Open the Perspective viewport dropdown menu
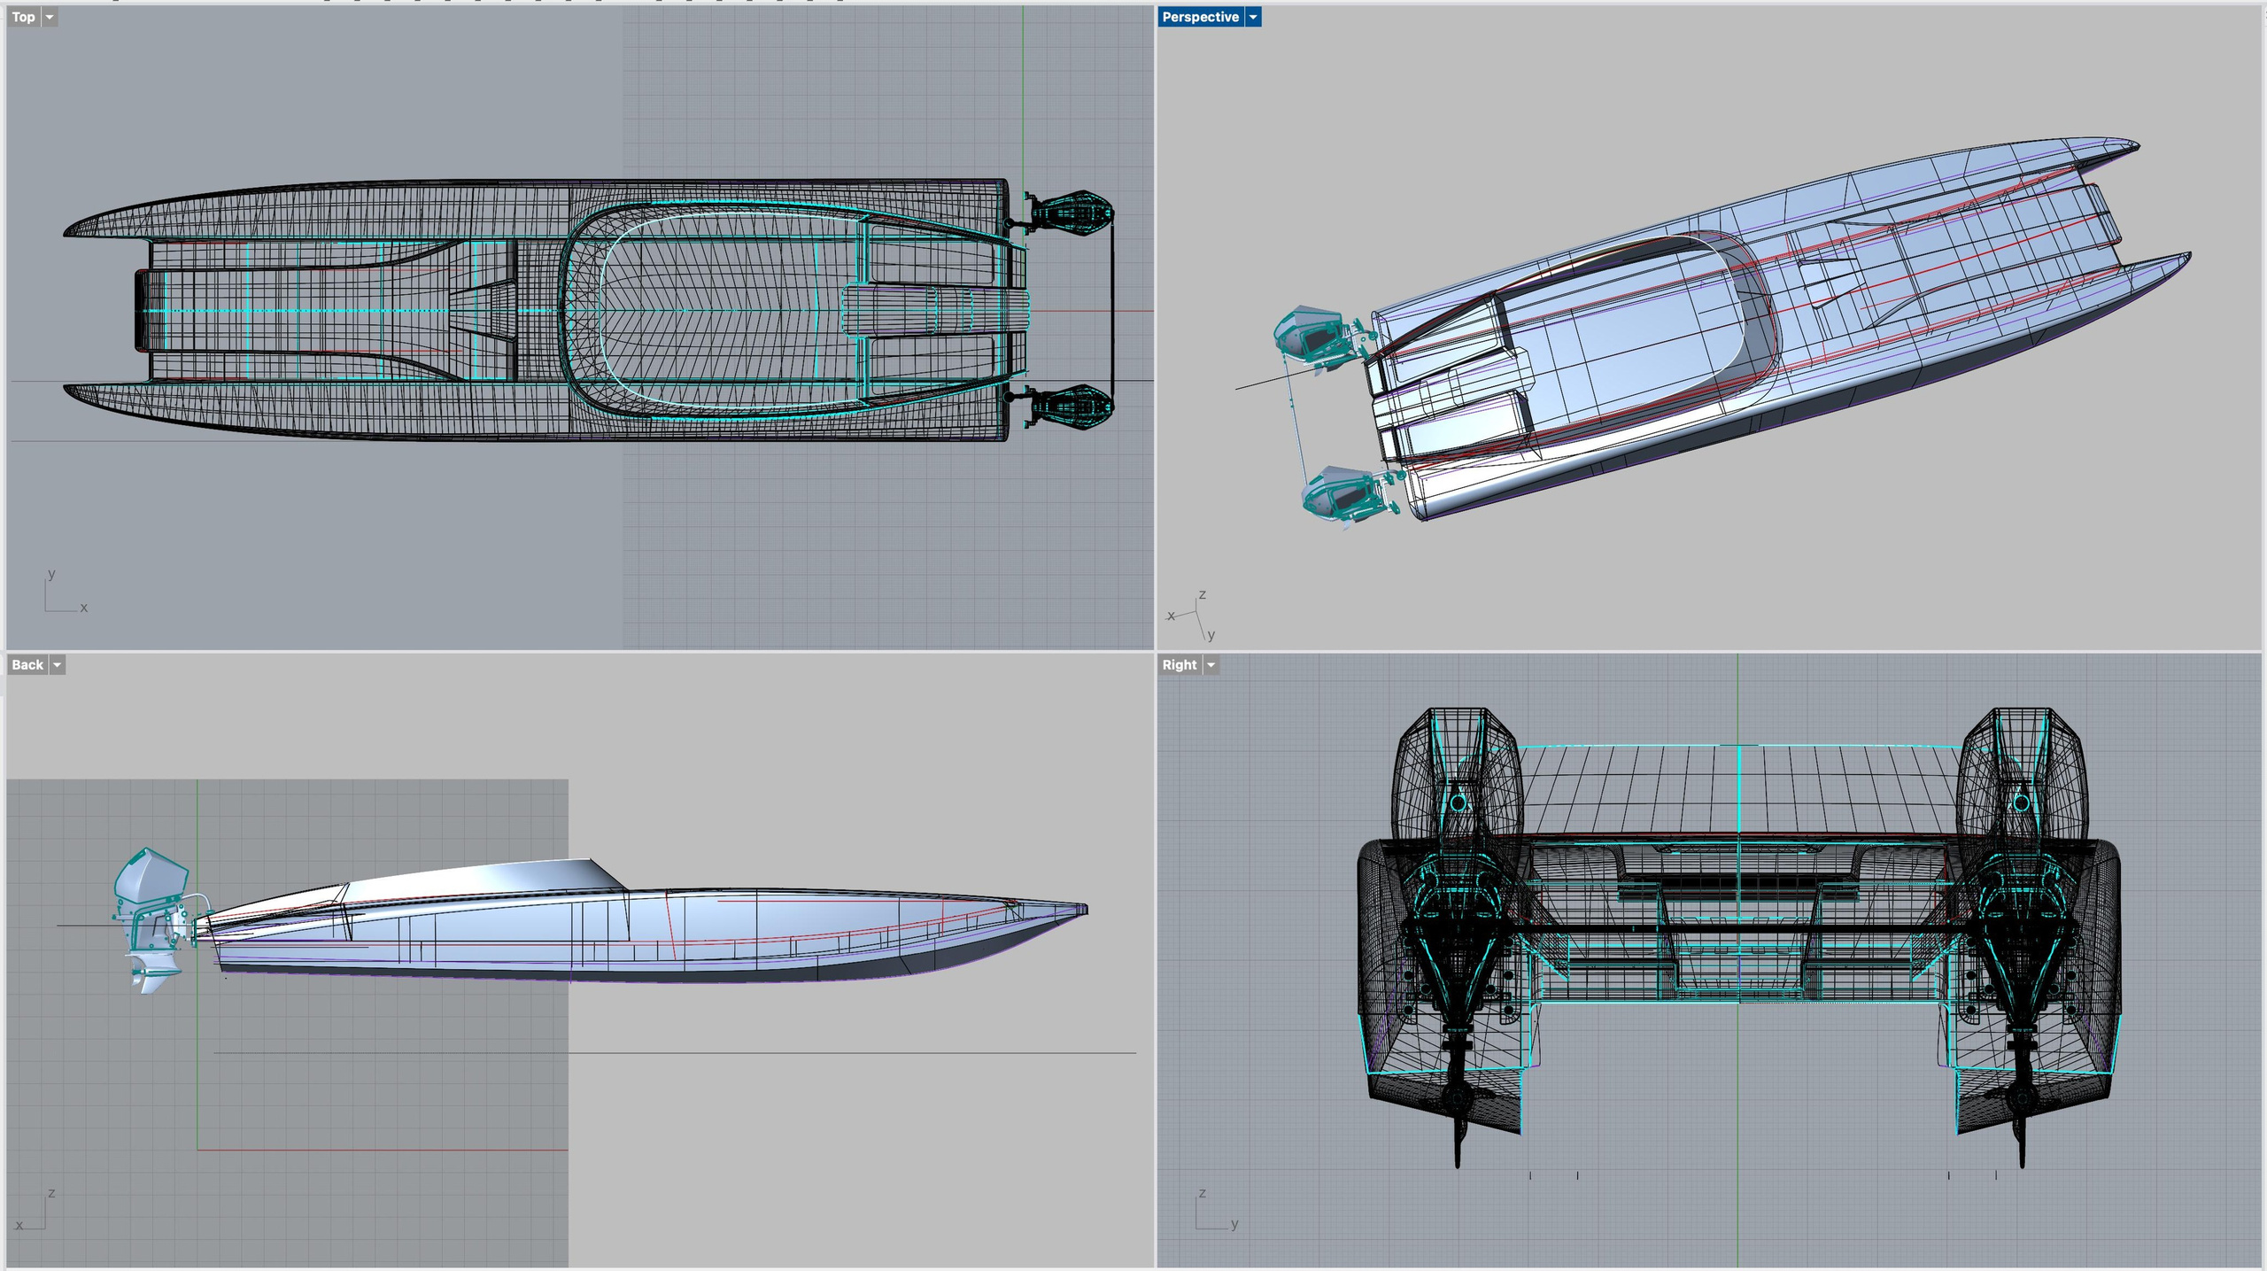The width and height of the screenshot is (2267, 1271). click(1253, 17)
